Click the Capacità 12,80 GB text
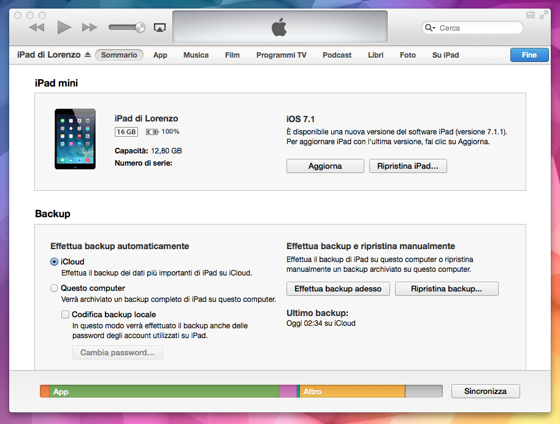Image resolution: width=560 pixels, height=424 pixels. point(148,151)
